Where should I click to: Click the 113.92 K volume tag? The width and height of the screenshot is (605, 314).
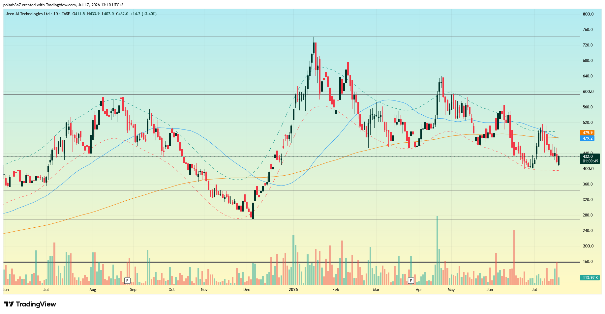point(590,278)
